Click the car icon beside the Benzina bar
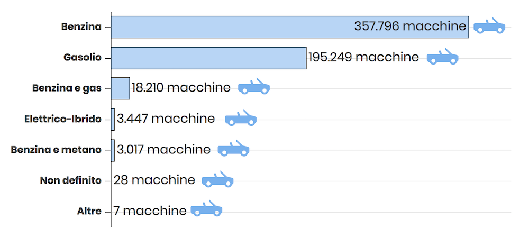Image resolution: width=529 pixels, height=237 pixels. pyautogui.click(x=489, y=26)
